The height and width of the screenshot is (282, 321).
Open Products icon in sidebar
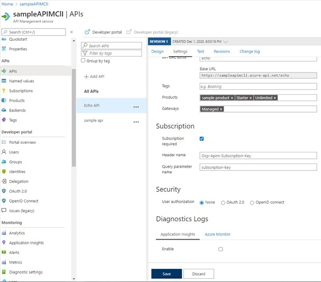click(x=4, y=101)
